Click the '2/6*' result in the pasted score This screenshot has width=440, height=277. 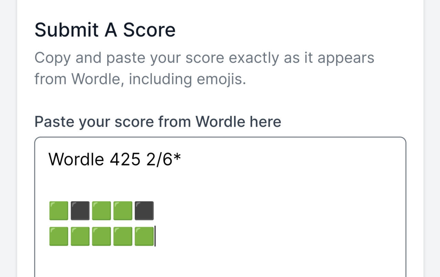[163, 159]
